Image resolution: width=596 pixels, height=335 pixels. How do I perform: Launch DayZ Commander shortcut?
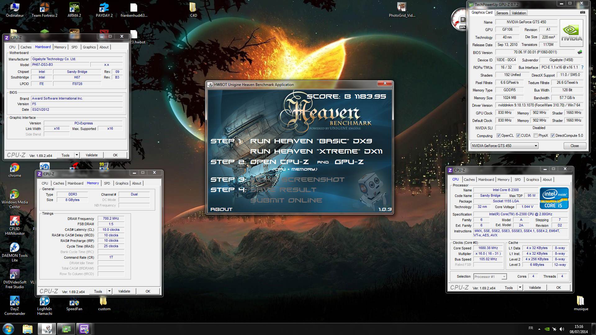15,306
